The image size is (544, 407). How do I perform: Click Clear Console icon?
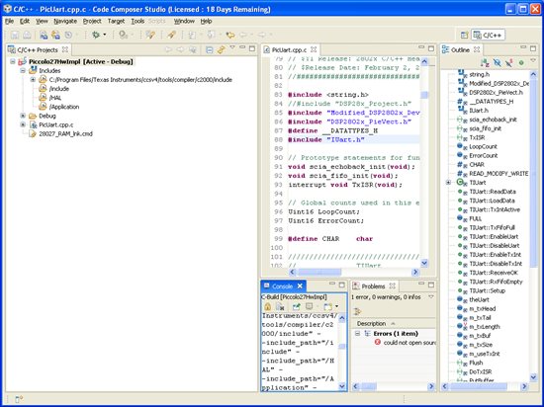coord(280,306)
